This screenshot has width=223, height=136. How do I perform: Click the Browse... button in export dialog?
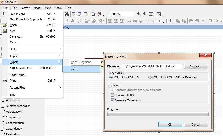coord(196,66)
